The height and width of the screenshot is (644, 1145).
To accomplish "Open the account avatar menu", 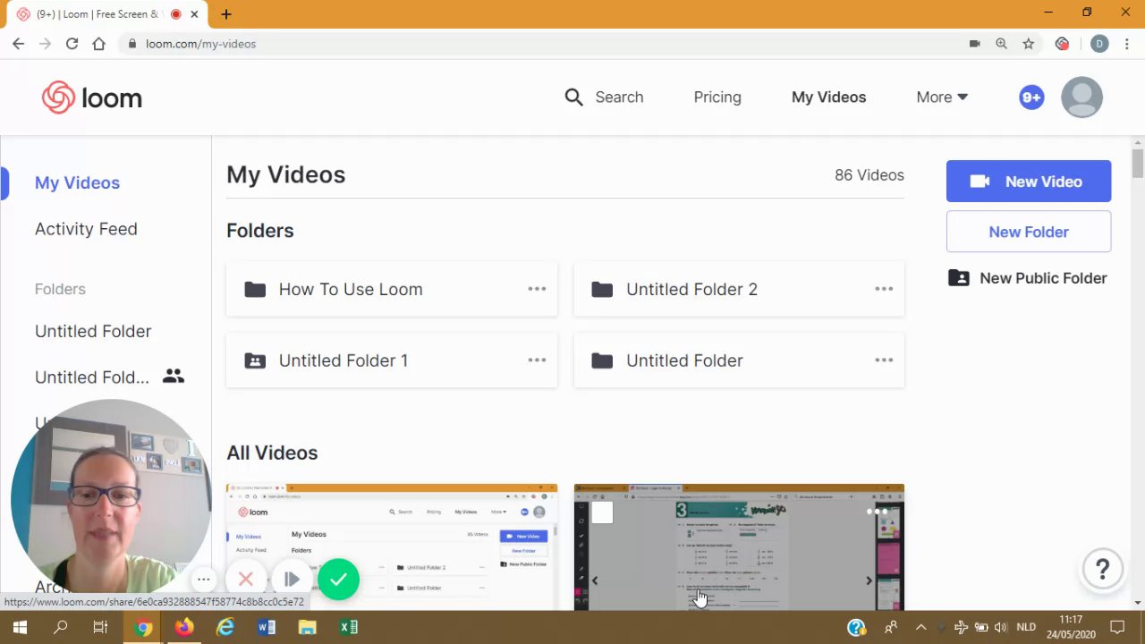I will (x=1081, y=97).
